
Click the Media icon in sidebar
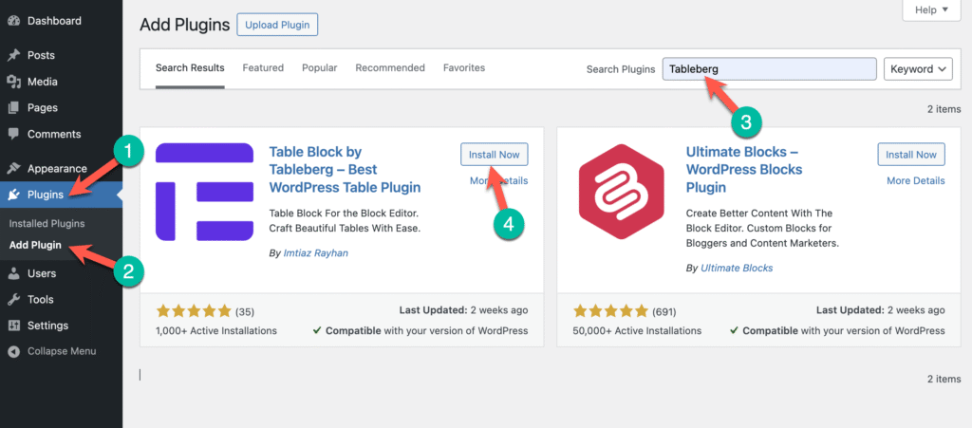pyautogui.click(x=13, y=82)
